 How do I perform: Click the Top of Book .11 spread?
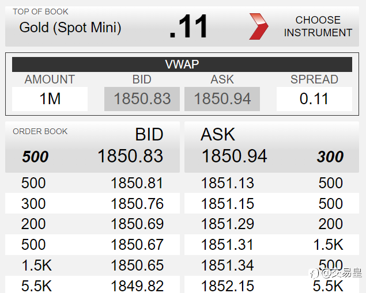188,28
